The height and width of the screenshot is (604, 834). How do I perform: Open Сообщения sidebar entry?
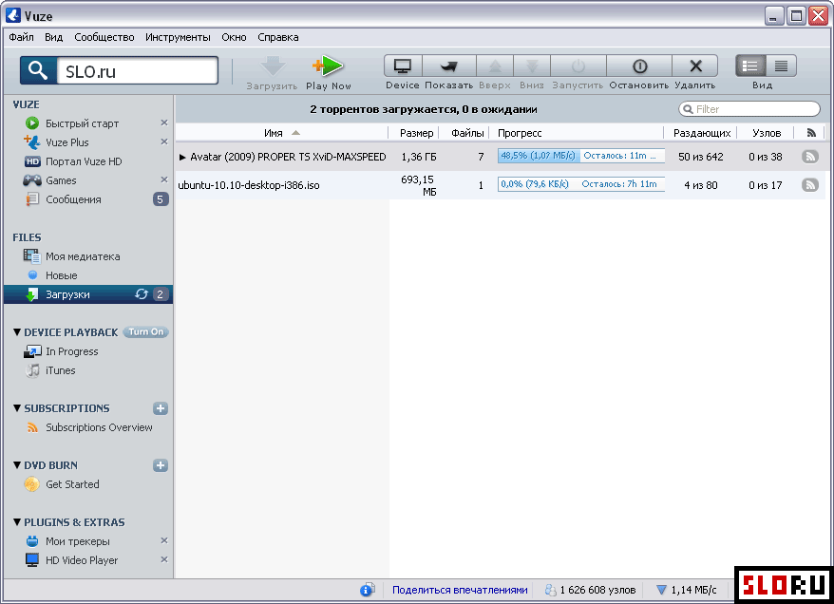73,200
